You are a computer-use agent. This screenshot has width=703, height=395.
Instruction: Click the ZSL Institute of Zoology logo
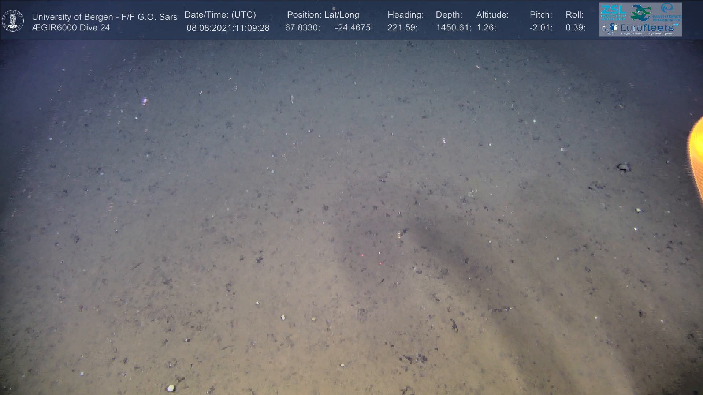click(613, 12)
